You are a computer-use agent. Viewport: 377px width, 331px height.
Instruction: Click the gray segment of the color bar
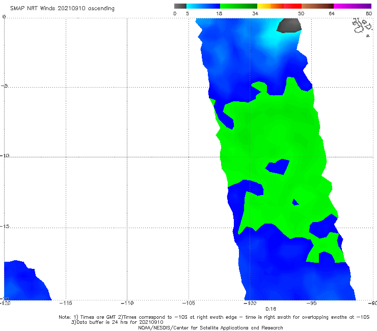tap(180, 6)
